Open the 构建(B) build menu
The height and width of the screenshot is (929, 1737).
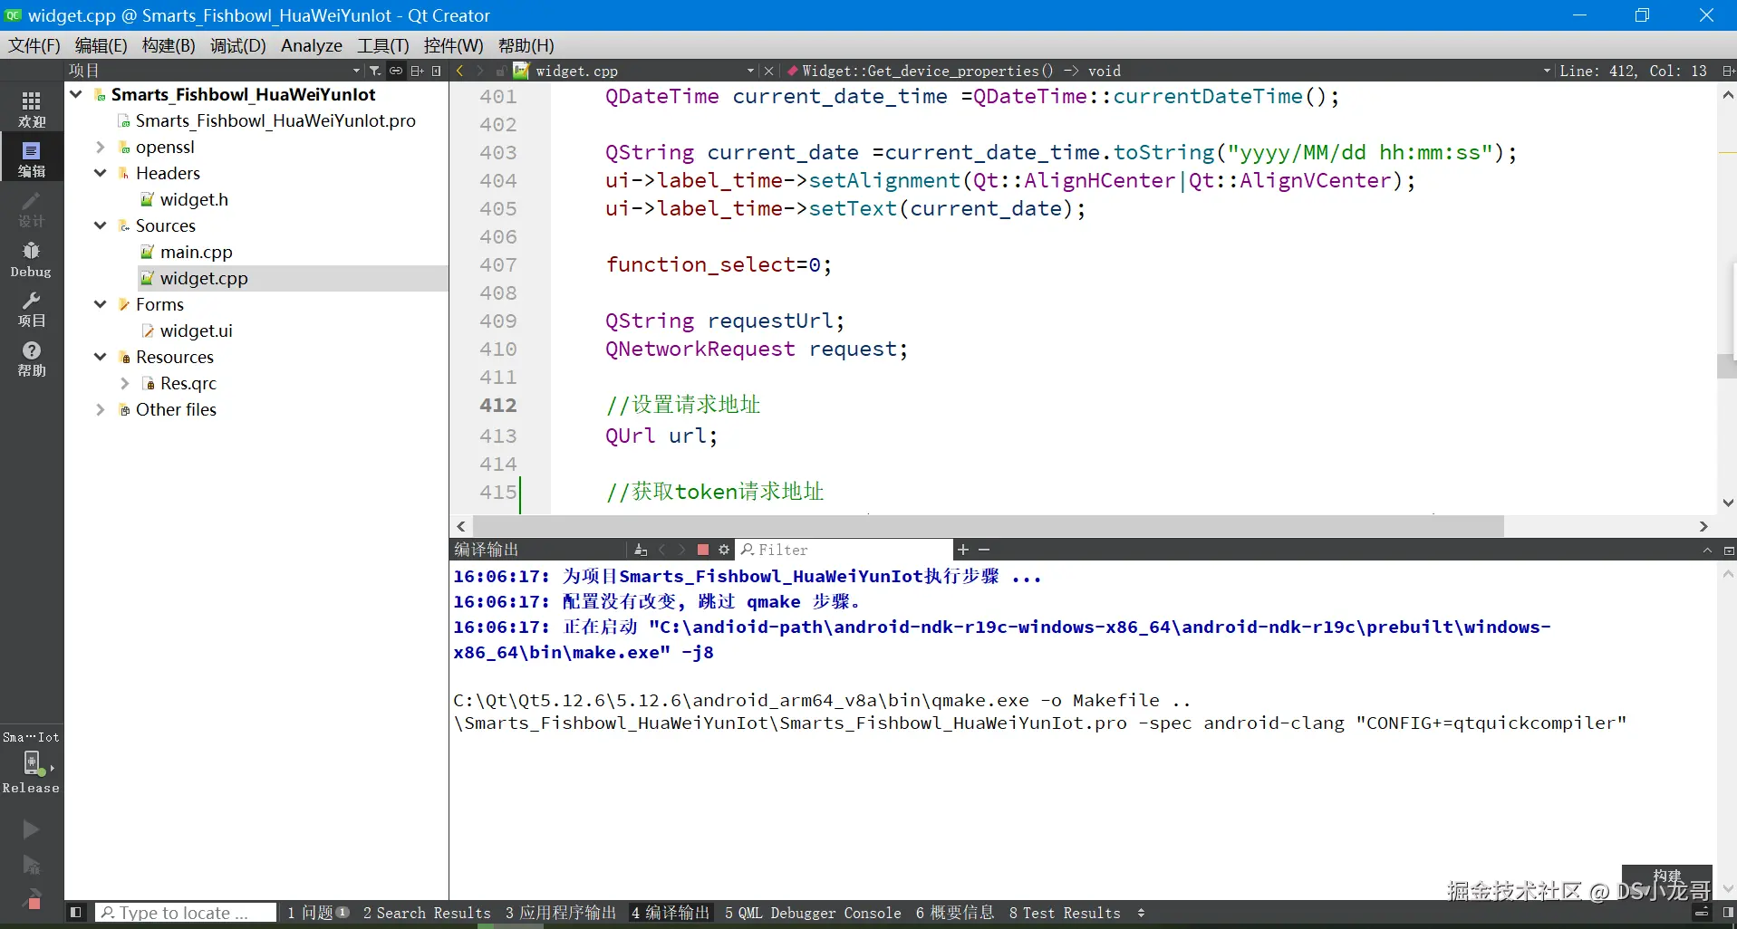point(169,45)
